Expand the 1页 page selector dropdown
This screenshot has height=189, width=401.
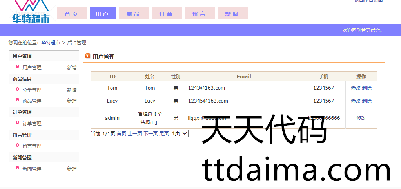(180, 133)
